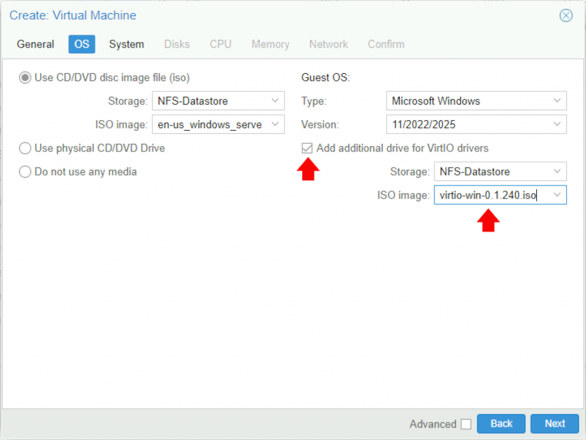
Task: Switch to the General tab
Action: point(35,44)
